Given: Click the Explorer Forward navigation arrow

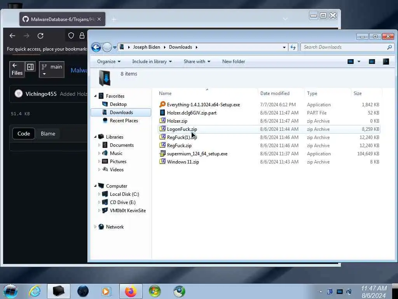Looking at the screenshot, I should [x=107, y=47].
